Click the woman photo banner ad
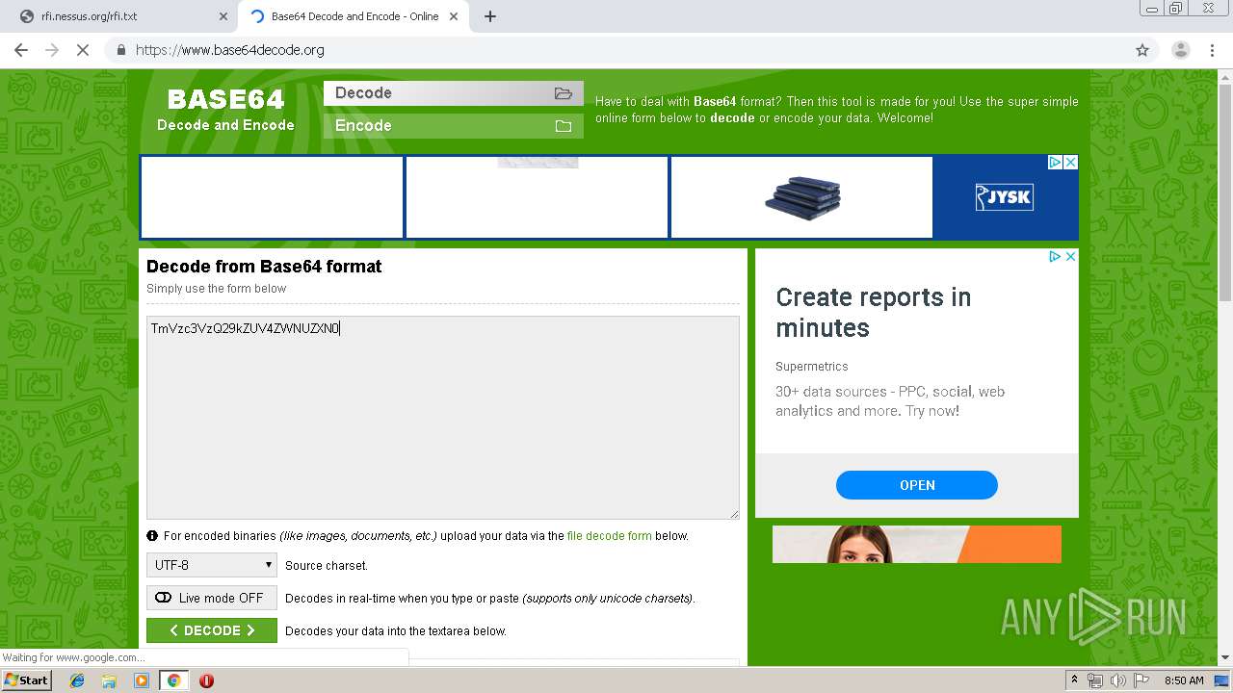 click(x=917, y=544)
